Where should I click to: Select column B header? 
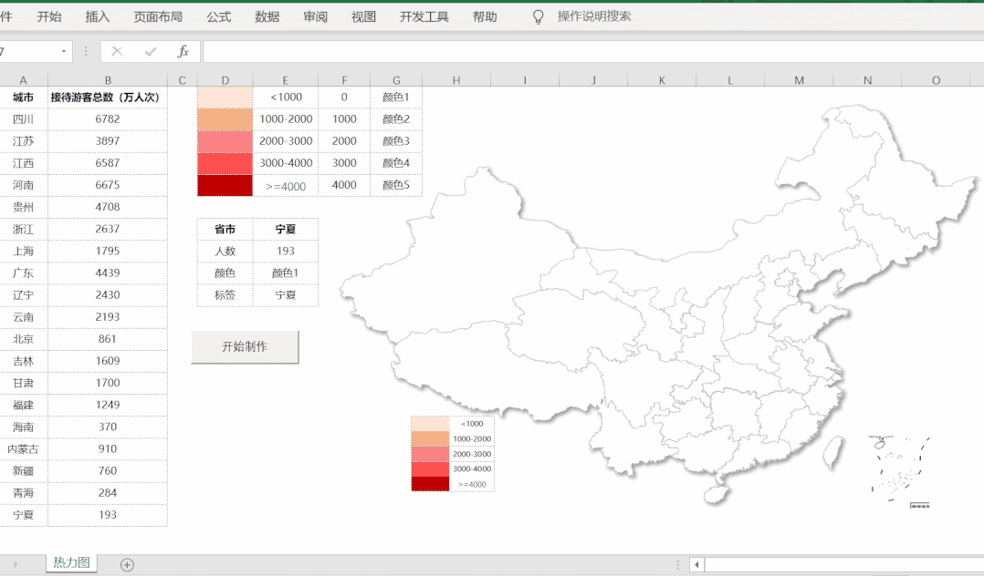point(108,80)
